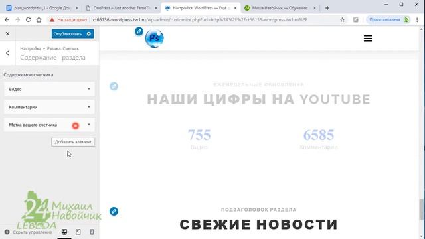Go forward in browser history
This screenshot has width=425, height=239.
tap(18, 19)
